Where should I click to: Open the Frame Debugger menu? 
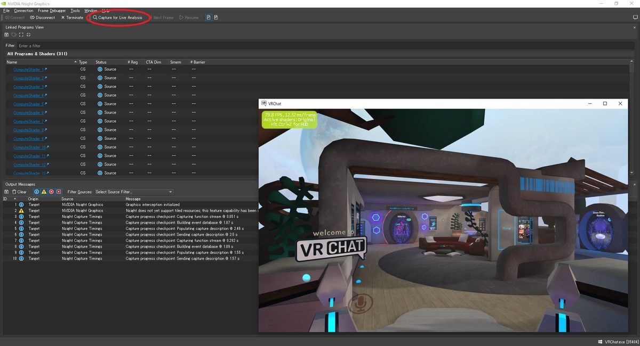[52, 11]
